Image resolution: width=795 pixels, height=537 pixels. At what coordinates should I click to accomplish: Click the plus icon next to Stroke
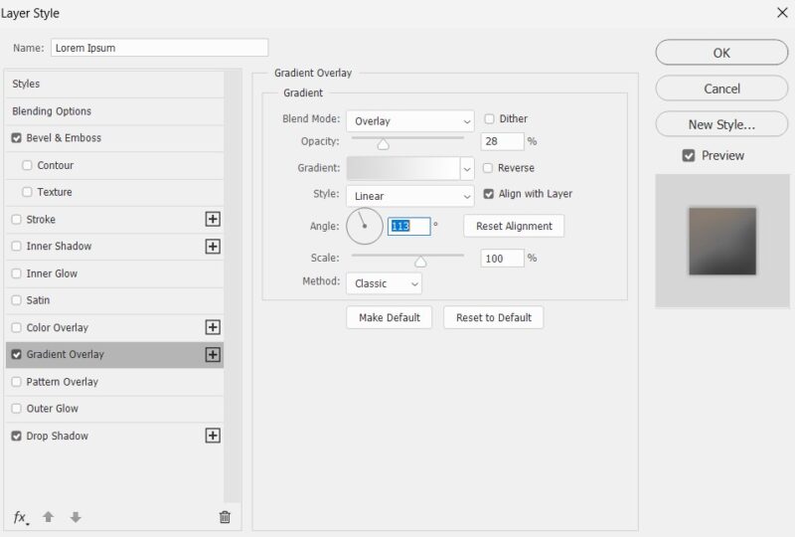213,219
